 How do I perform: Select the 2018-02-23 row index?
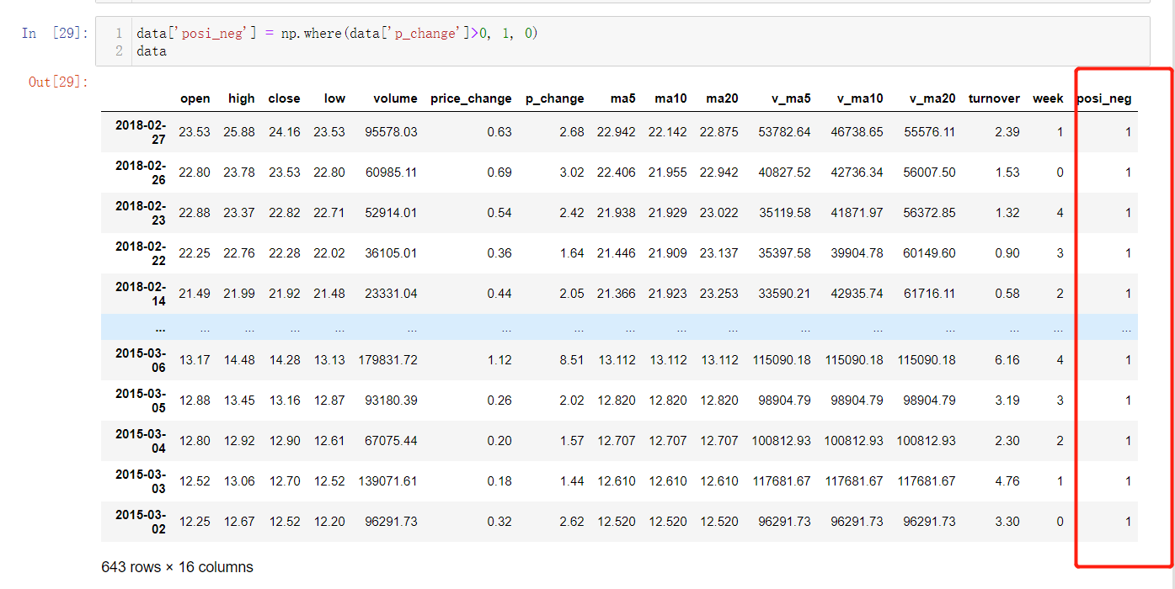point(141,213)
